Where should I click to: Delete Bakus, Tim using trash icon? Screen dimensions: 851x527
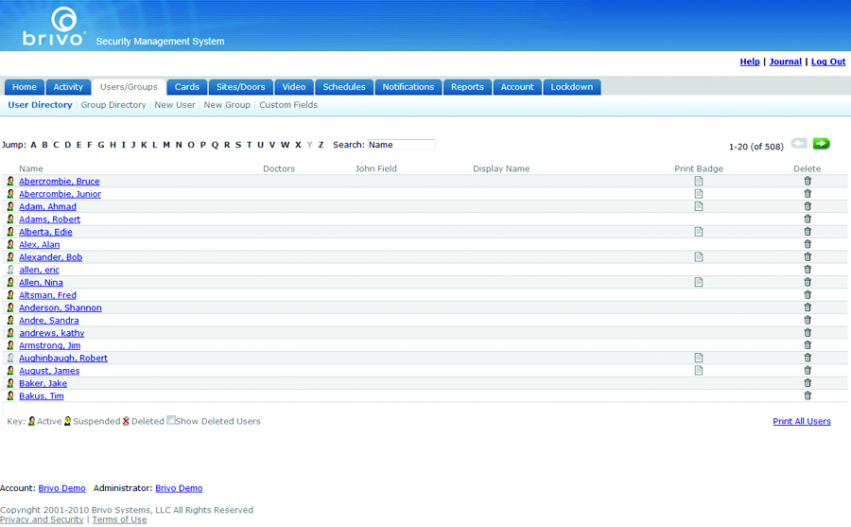point(808,395)
